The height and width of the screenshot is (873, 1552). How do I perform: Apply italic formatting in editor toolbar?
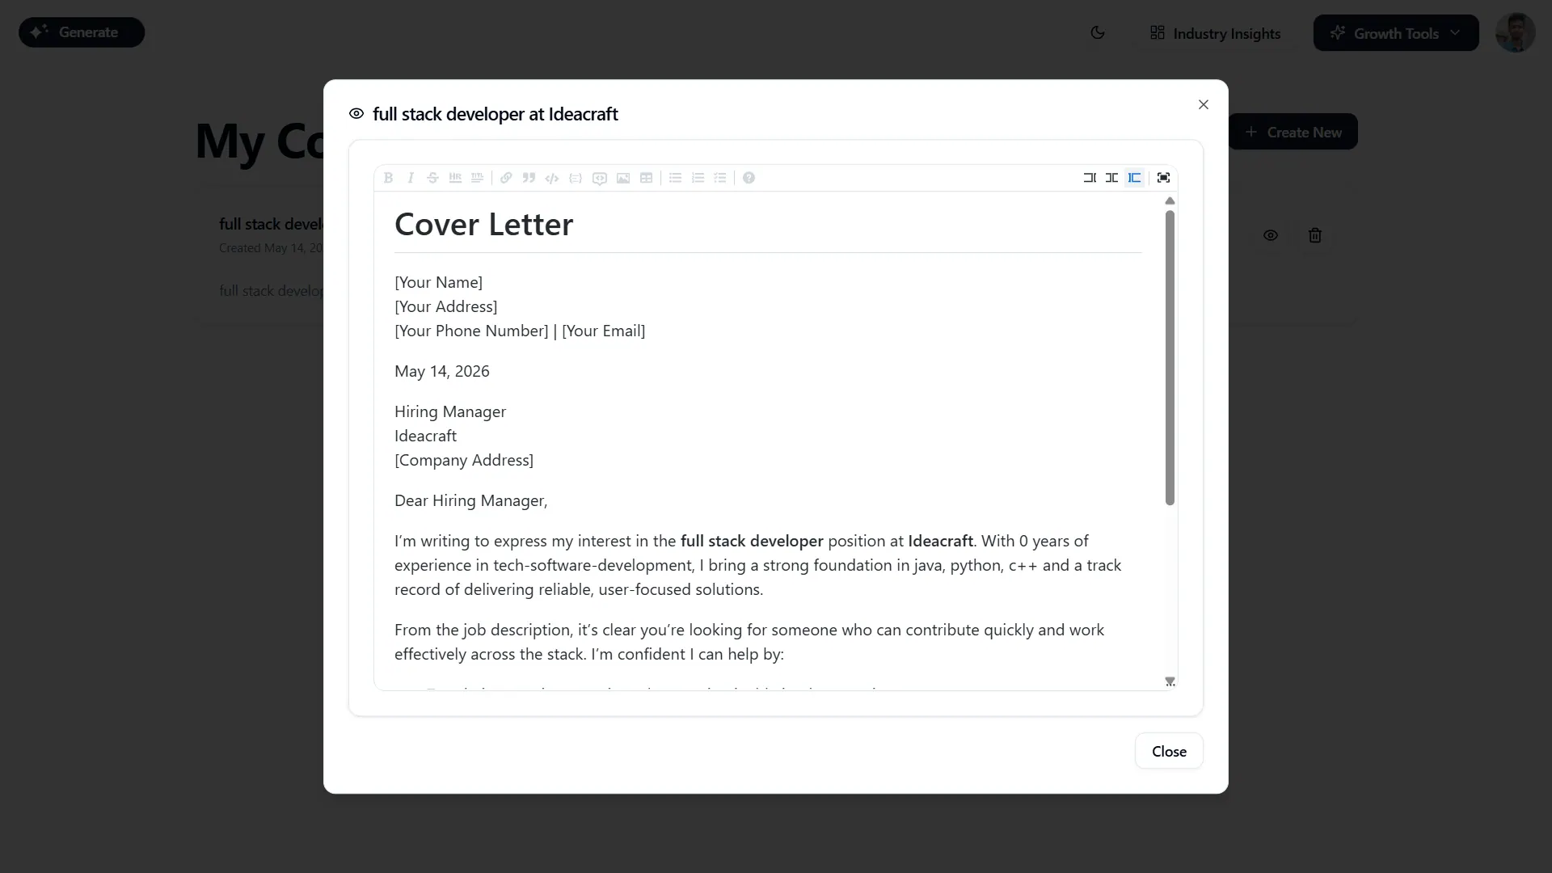tap(411, 178)
